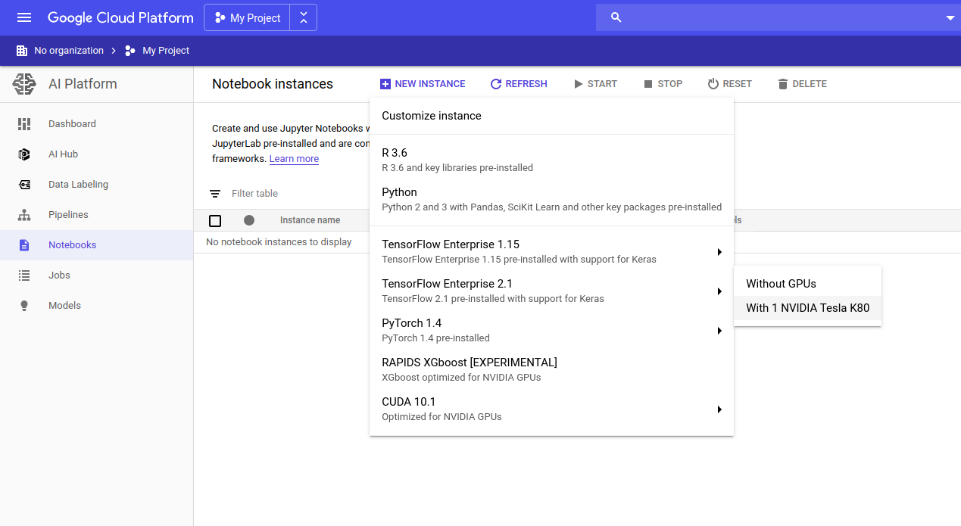Viewport: 961px width, 526px height.
Task: Open the hamburger navigation menu
Action: tap(24, 17)
